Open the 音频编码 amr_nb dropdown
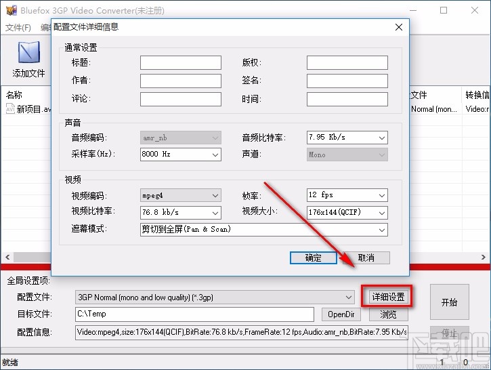 click(x=181, y=138)
